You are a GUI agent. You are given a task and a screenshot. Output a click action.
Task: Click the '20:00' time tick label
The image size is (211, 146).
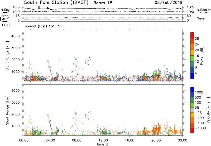pyautogui.click(x=156, y=140)
